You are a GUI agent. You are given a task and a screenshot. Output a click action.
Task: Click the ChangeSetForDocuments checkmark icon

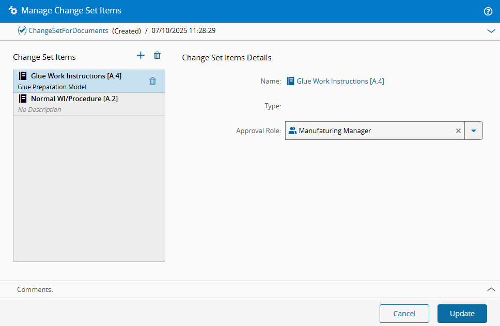[22, 31]
